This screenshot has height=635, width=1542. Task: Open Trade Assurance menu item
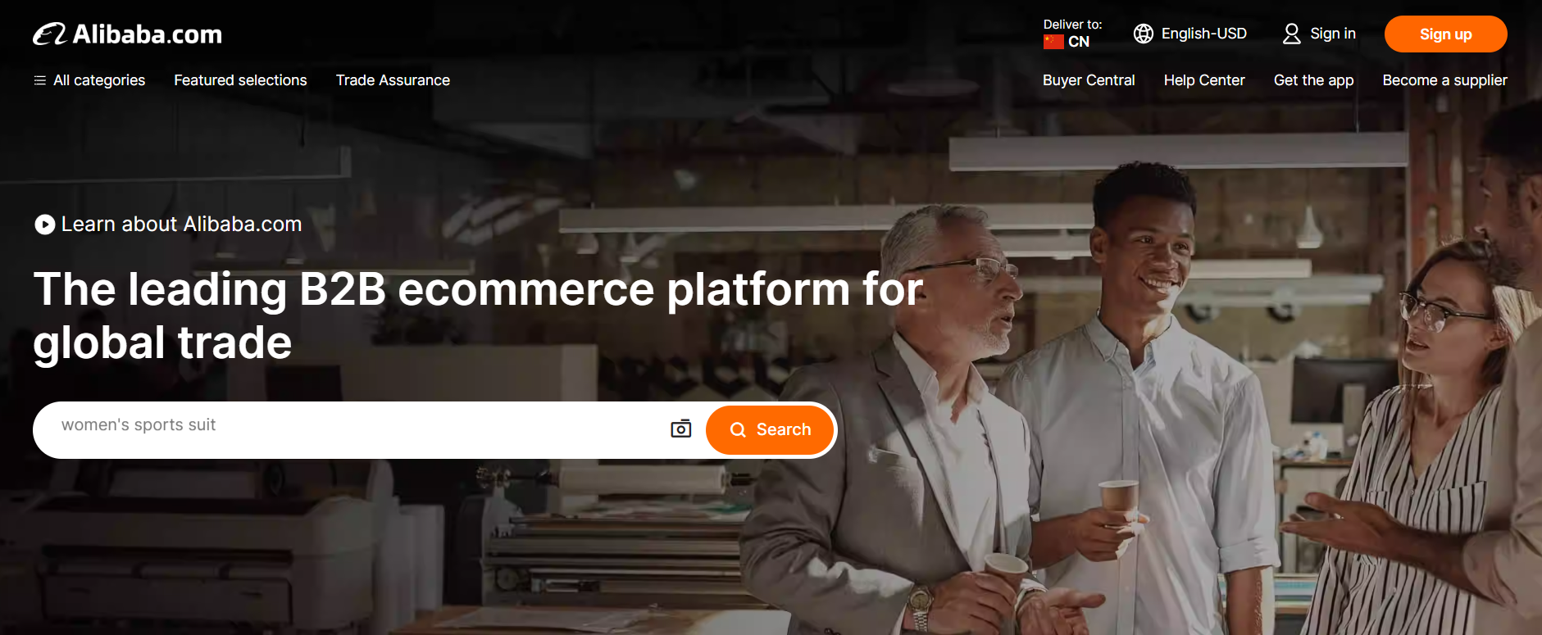[393, 80]
